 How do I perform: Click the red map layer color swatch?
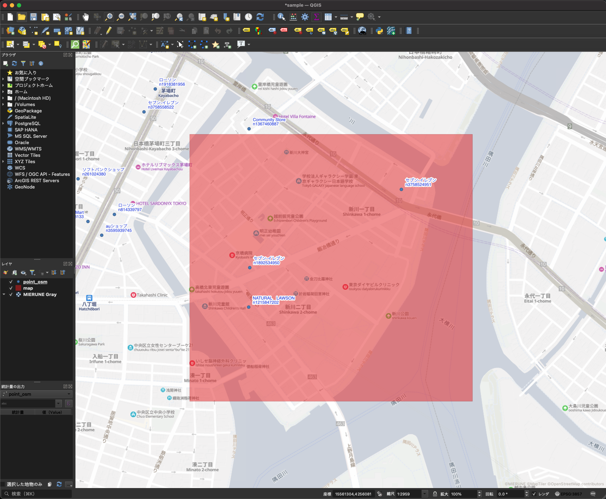(x=18, y=288)
